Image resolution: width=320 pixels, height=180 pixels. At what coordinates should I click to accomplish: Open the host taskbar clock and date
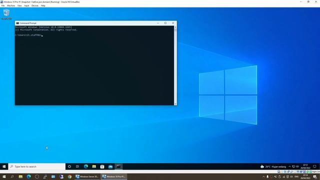[x=305, y=176]
